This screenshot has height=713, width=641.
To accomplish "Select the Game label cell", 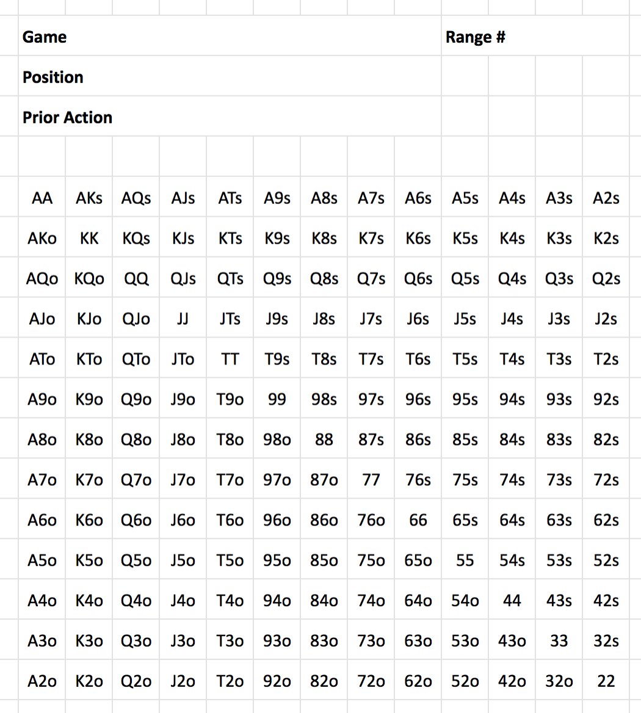I will tap(45, 37).
